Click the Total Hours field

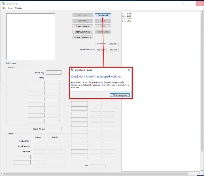pos(24,63)
